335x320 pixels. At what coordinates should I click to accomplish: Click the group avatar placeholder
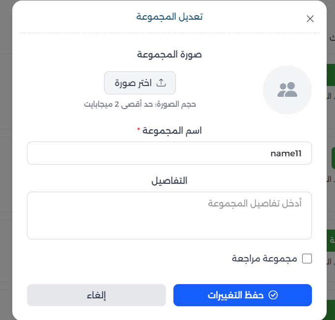tap(287, 90)
